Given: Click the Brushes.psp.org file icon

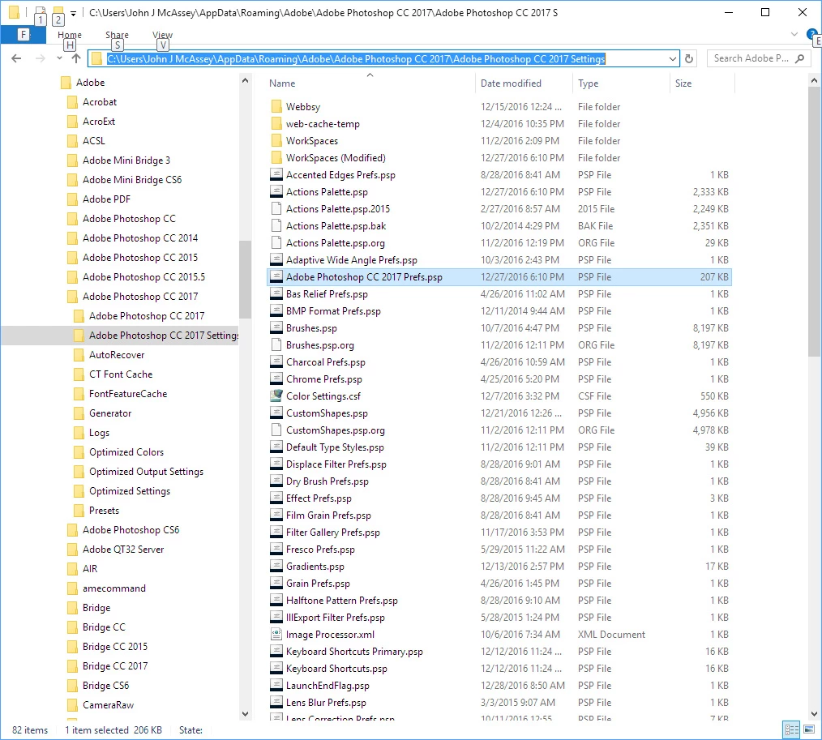Looking at the screenshot, I should [276, 345].
